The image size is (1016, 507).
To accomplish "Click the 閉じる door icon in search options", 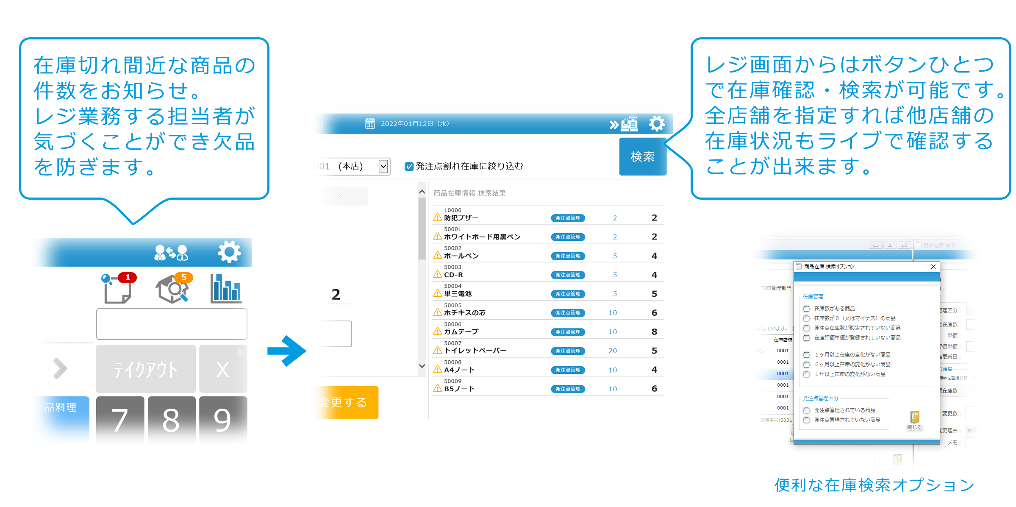I will pos(914,420).
